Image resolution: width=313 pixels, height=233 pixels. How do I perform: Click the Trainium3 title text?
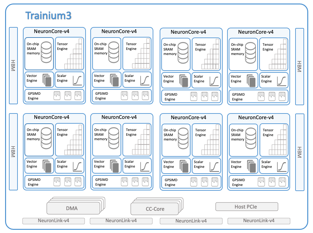[x=48, y=16]
